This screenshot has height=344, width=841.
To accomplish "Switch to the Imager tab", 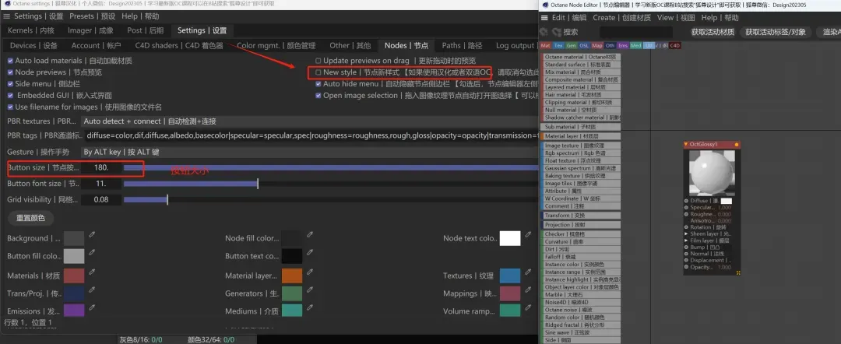I will click(90, 30).
